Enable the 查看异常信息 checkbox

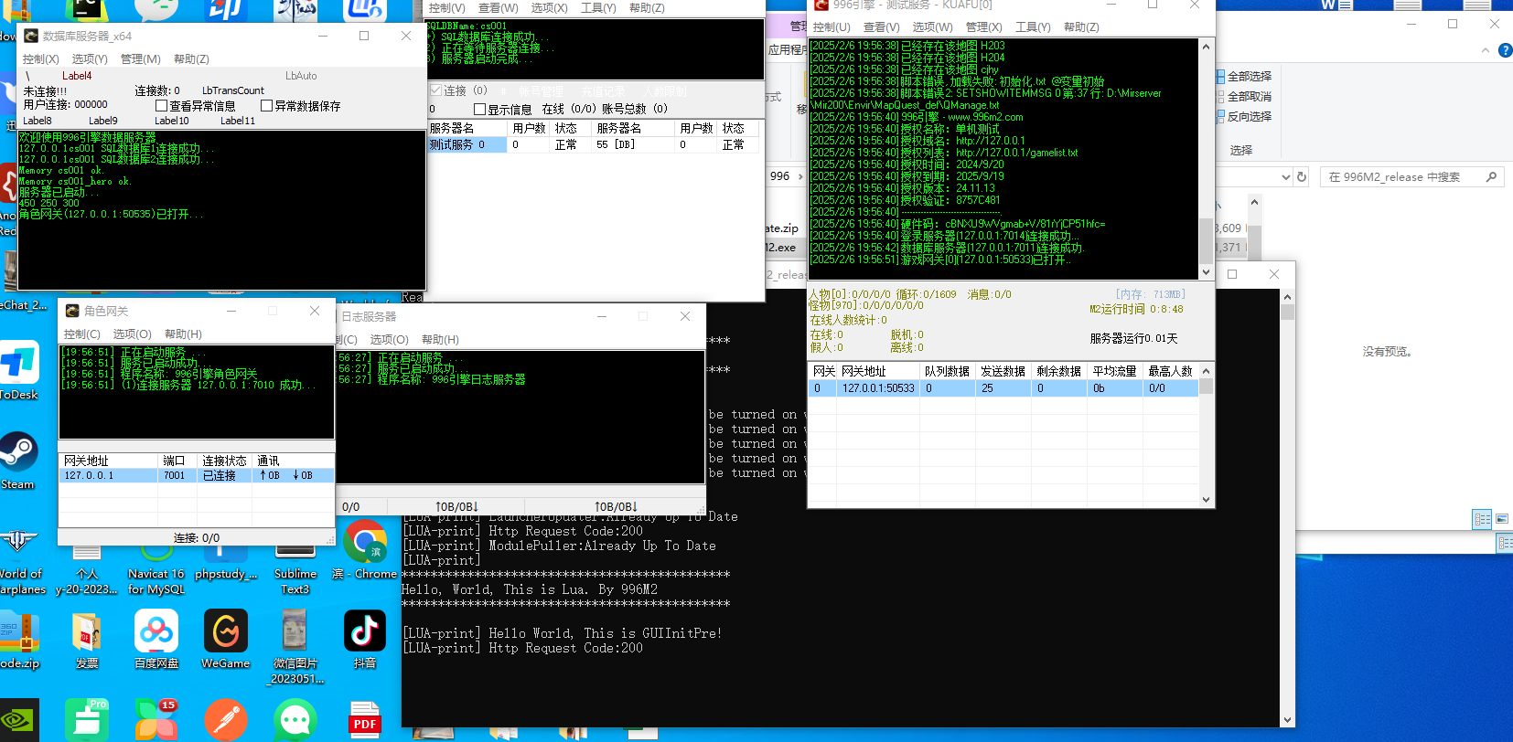[162, 106]
